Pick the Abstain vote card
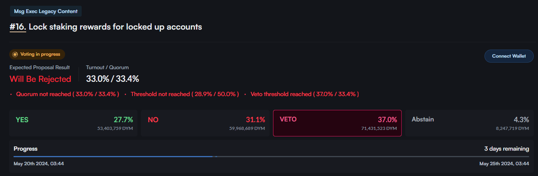The image size is (538, 176). 469,123
